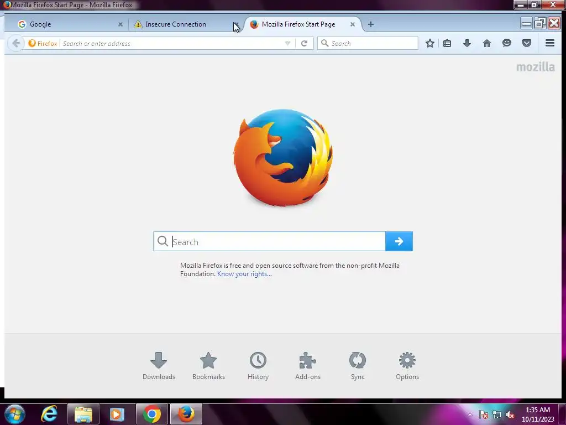Click the mozilla wordmark link
Viewport: 566px width, 425px height.
coord(535,67)
